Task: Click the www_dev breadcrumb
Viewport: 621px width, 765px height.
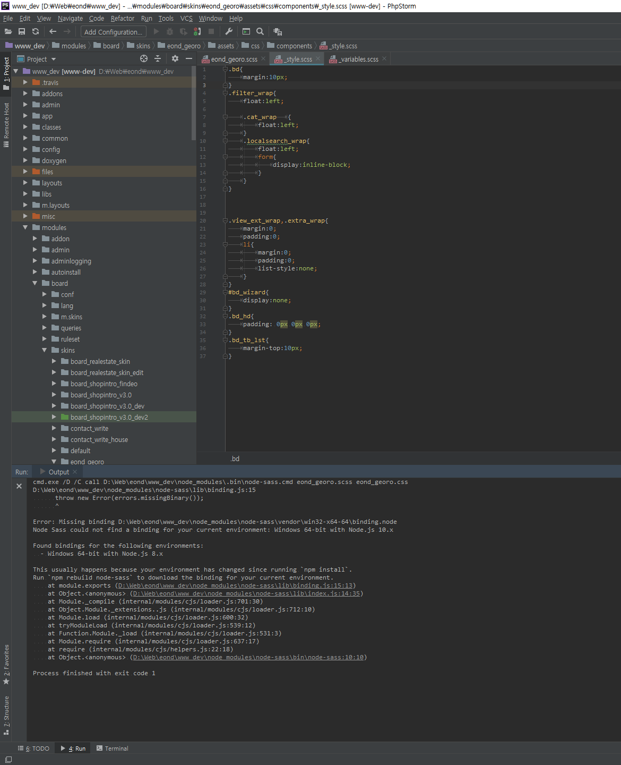Action: (25, 46)
